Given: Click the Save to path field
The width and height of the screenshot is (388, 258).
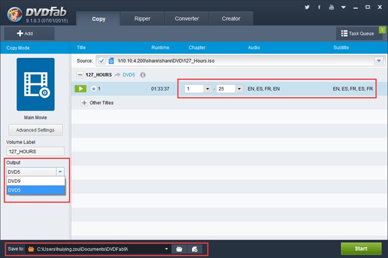Looking at the screenshot, I should pos(99,249).
